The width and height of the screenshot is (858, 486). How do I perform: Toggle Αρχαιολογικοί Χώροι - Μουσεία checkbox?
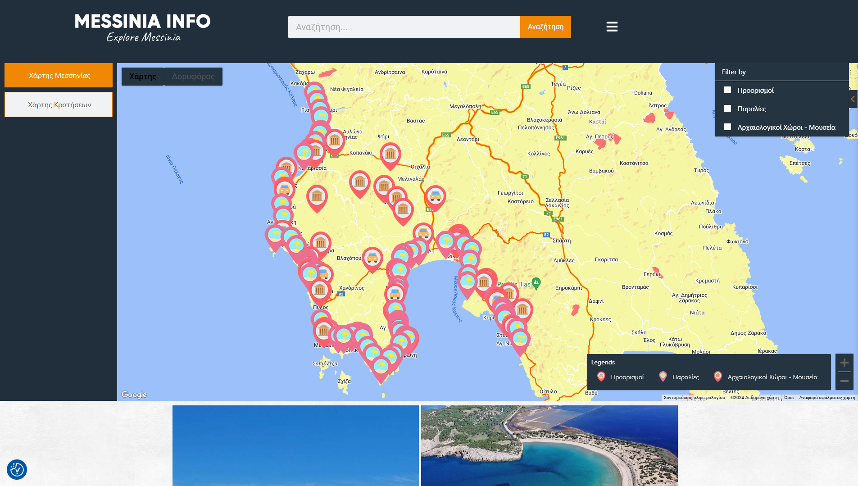click(727, 127)
